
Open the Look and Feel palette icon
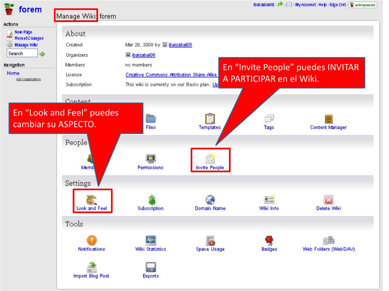click(x=91, y=200)
